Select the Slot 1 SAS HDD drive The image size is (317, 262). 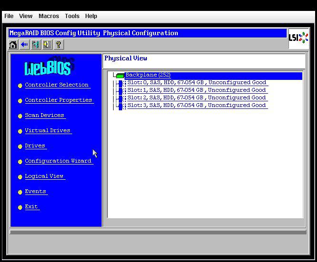196,90
